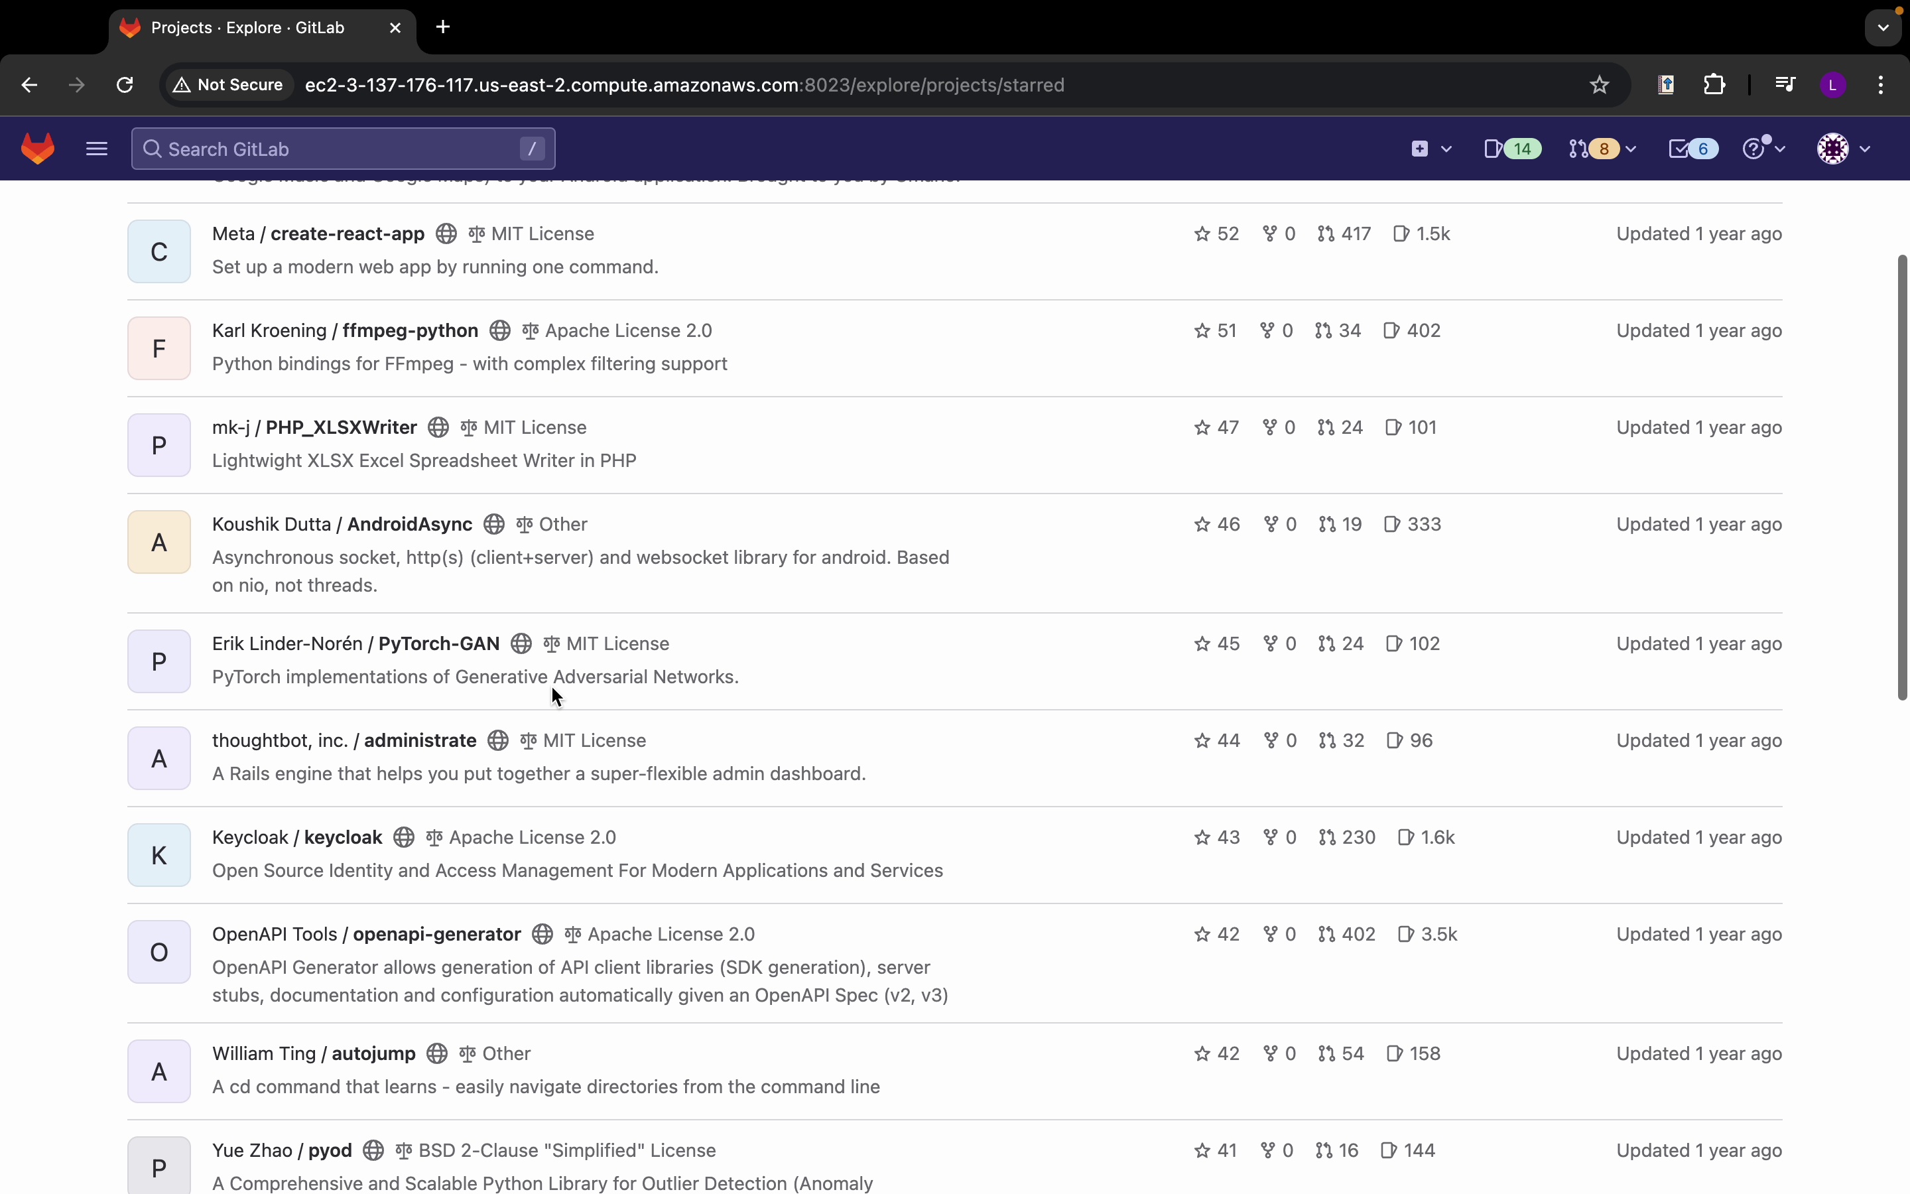1910x1194 pixels.
Task: Expand the merge requests dropdown showing 8
Action: click(1602, 149)
